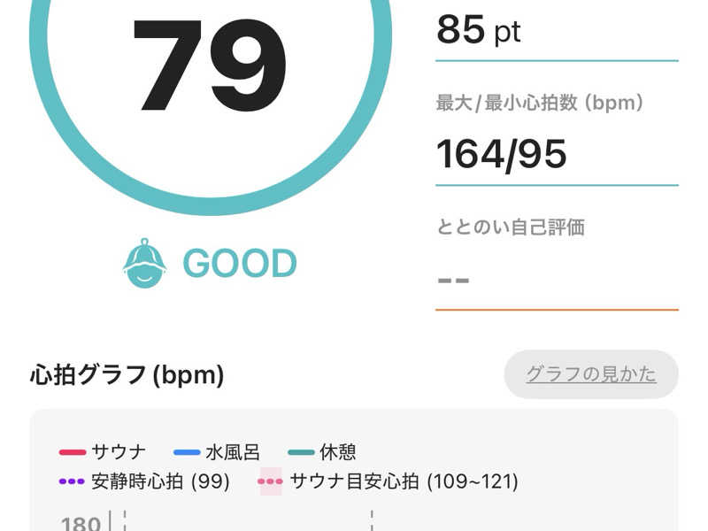Enter a ととのい自己評価 in the empty field
This screenshot has height=531, width=708.
pyautogui.click(x=557, y=281)
